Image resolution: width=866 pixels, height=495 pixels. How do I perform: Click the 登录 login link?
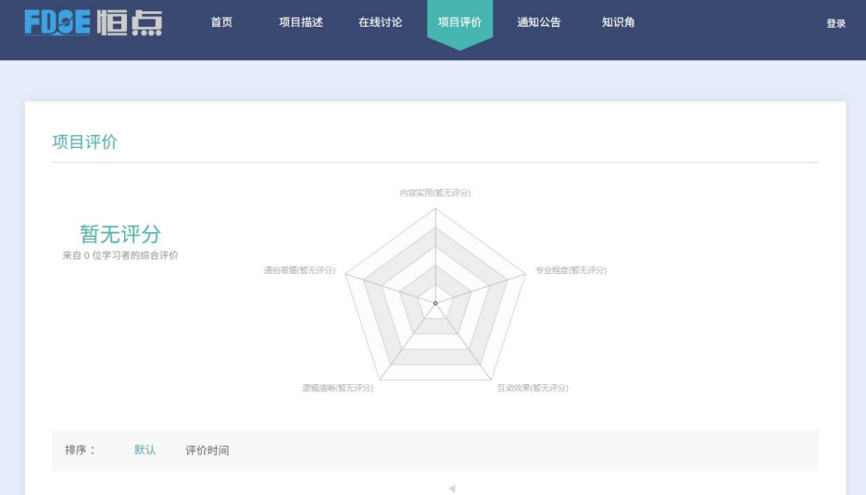point(835,23)
